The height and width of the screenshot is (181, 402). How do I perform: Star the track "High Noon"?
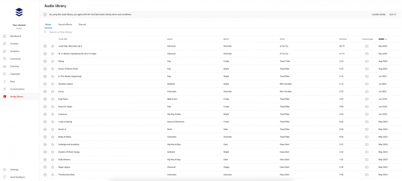(x=53, y=99)
